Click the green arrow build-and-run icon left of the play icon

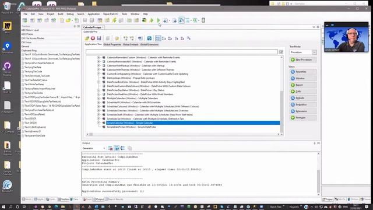[152, 20]
